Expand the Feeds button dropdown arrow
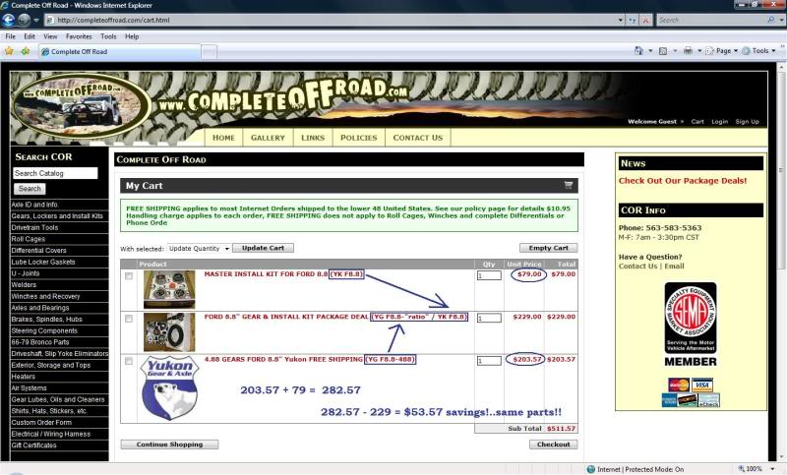The image size is (787, 475). (675, 51)
